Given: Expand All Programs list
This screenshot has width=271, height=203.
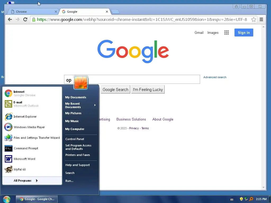Looking at the screenshot, I should 26,181.
